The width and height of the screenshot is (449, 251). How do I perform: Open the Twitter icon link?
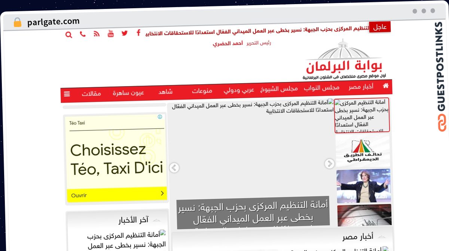(125, 33)
